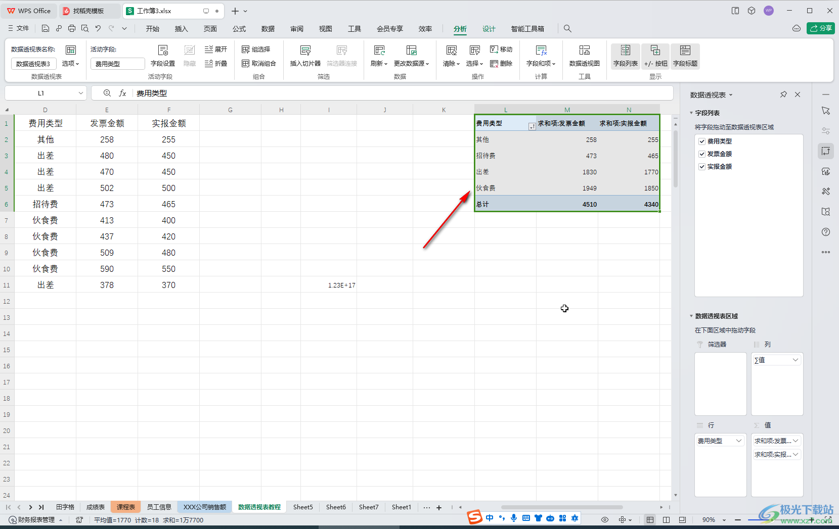Click the 90% zoom level
Viewport: 839px width, 529px height.
point(709,520)
